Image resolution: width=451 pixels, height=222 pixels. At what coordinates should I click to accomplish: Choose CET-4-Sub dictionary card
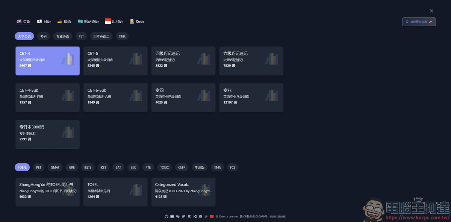pos(47,98)
